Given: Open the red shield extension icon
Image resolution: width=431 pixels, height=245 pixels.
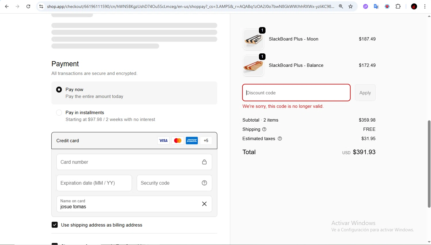Looking at the screenshot, I should [x=387, y=6].
